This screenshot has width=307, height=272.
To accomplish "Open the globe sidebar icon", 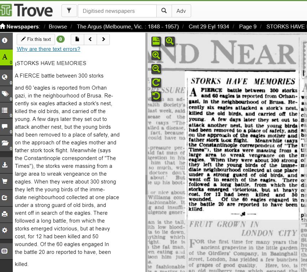I will click(x=6, y=78).
